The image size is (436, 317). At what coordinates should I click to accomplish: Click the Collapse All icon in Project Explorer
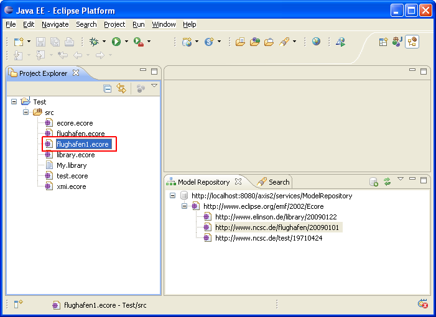click(x=108, y=89)
